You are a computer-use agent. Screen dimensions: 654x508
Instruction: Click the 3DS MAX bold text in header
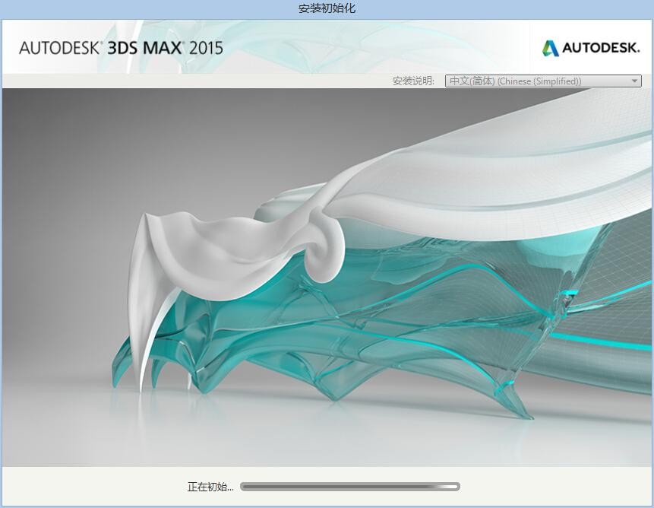[146, 47]
